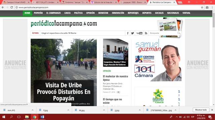Open the DEPORTES section

point(147,13)
